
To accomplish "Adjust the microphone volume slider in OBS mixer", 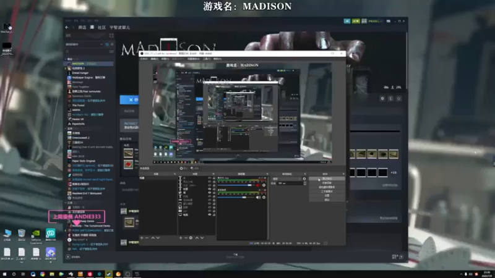I will click(x=236, y=185).
